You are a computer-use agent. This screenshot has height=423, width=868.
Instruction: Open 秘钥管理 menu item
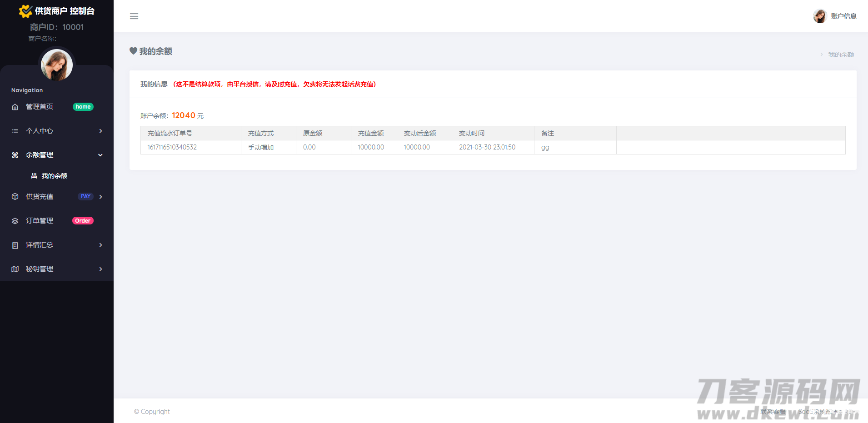point(40,269)
